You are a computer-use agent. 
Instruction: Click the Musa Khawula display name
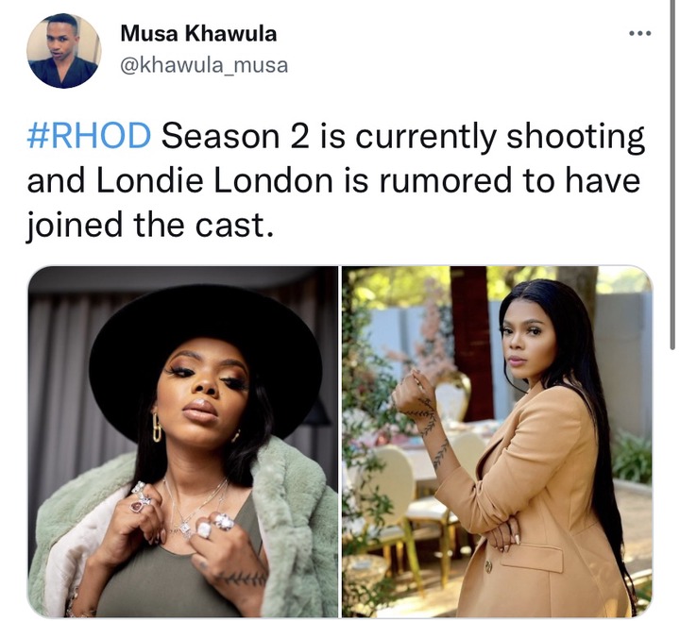[x=198, y=33]
